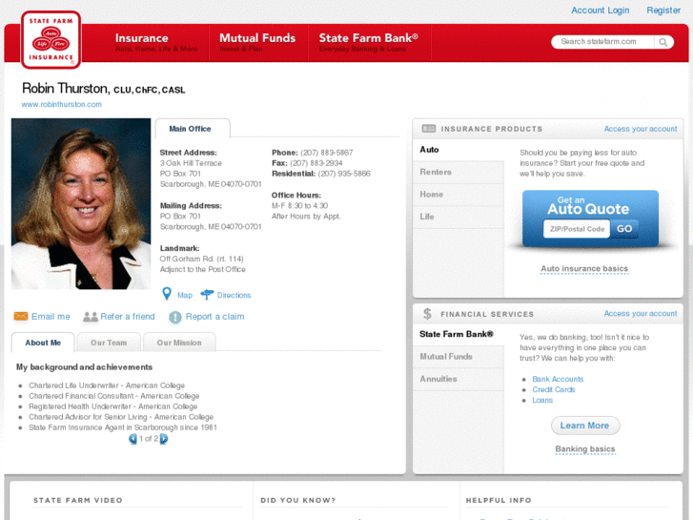Select the State Farm Bank services tab
This screenshot has width=693, height=520.
pyautogui.click(x=459, y=334)
